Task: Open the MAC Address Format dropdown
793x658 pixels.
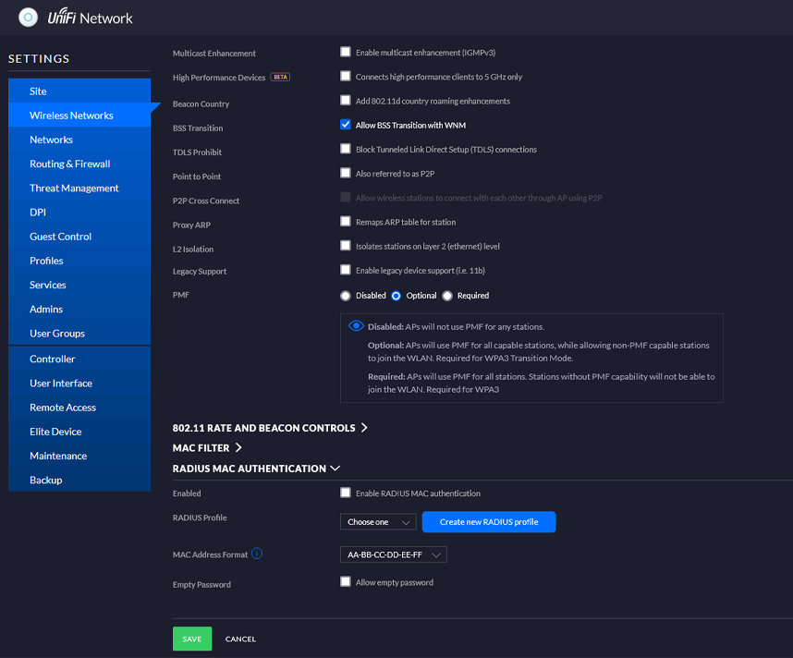Action: 394,554
